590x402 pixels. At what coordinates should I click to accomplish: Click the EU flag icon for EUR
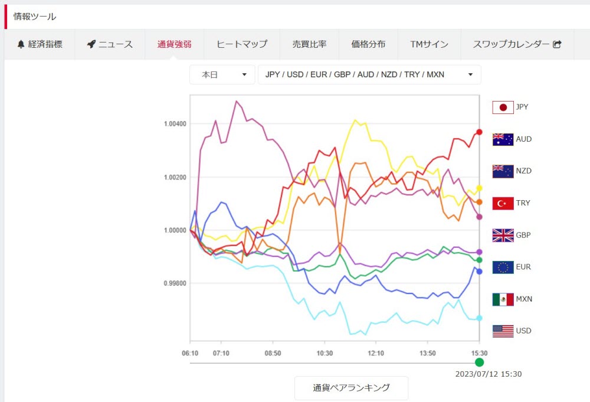coord(503,267)
